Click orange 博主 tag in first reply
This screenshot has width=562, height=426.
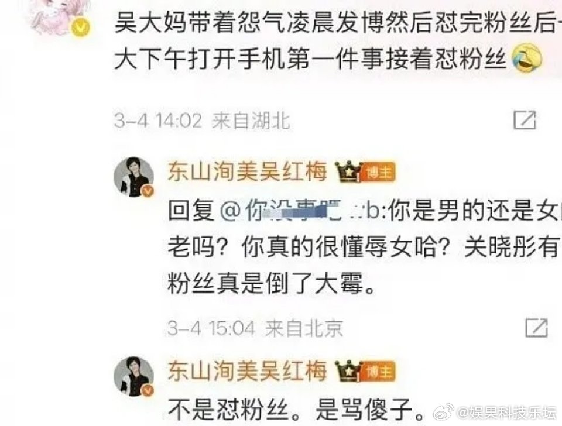[x=379, y=173]
